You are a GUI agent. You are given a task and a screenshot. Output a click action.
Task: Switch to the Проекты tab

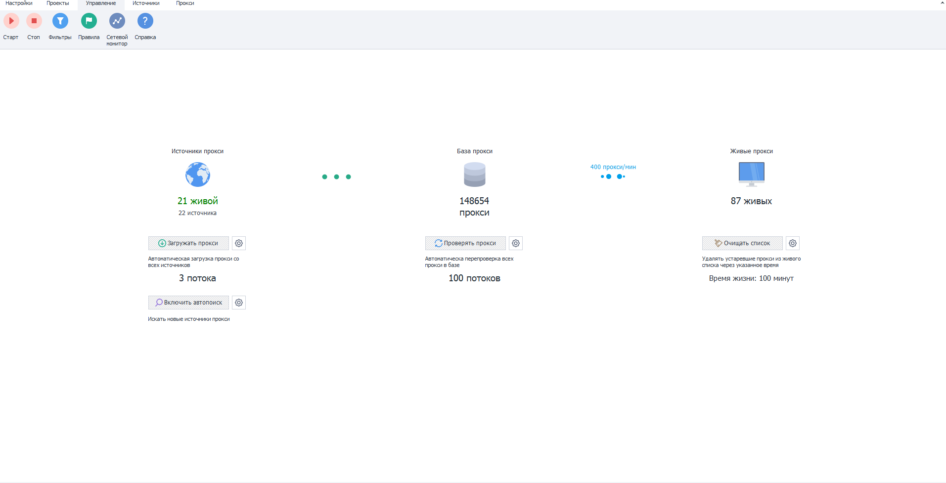tap(58, 3)
